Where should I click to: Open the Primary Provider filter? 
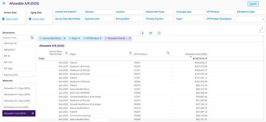click(x=159, y=19)
